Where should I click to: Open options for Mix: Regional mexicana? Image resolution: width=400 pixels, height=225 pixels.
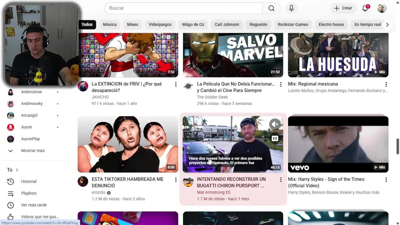[x=386, y=84]
